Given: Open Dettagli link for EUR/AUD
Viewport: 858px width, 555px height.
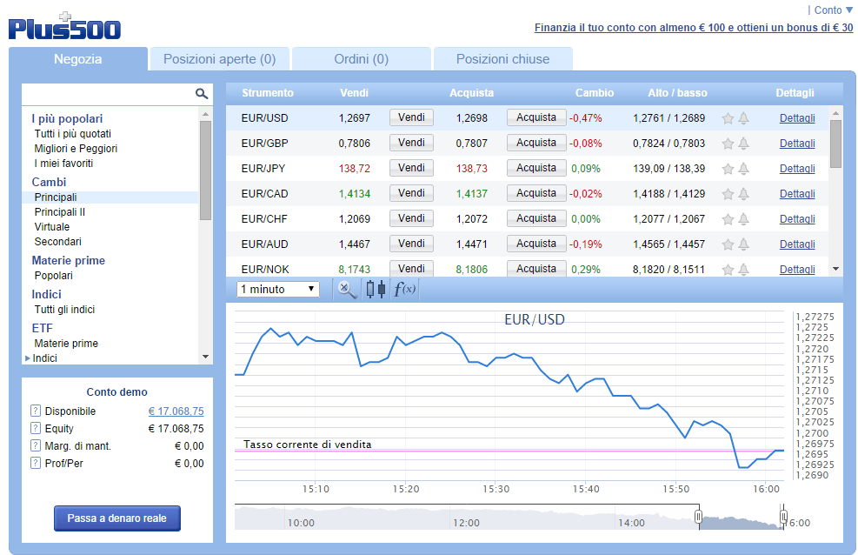Looking at the screenshot, I should pos(796,244).
